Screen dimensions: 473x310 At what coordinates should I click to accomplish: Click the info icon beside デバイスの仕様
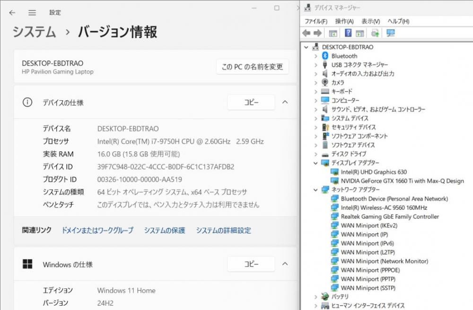pos(27,103)
